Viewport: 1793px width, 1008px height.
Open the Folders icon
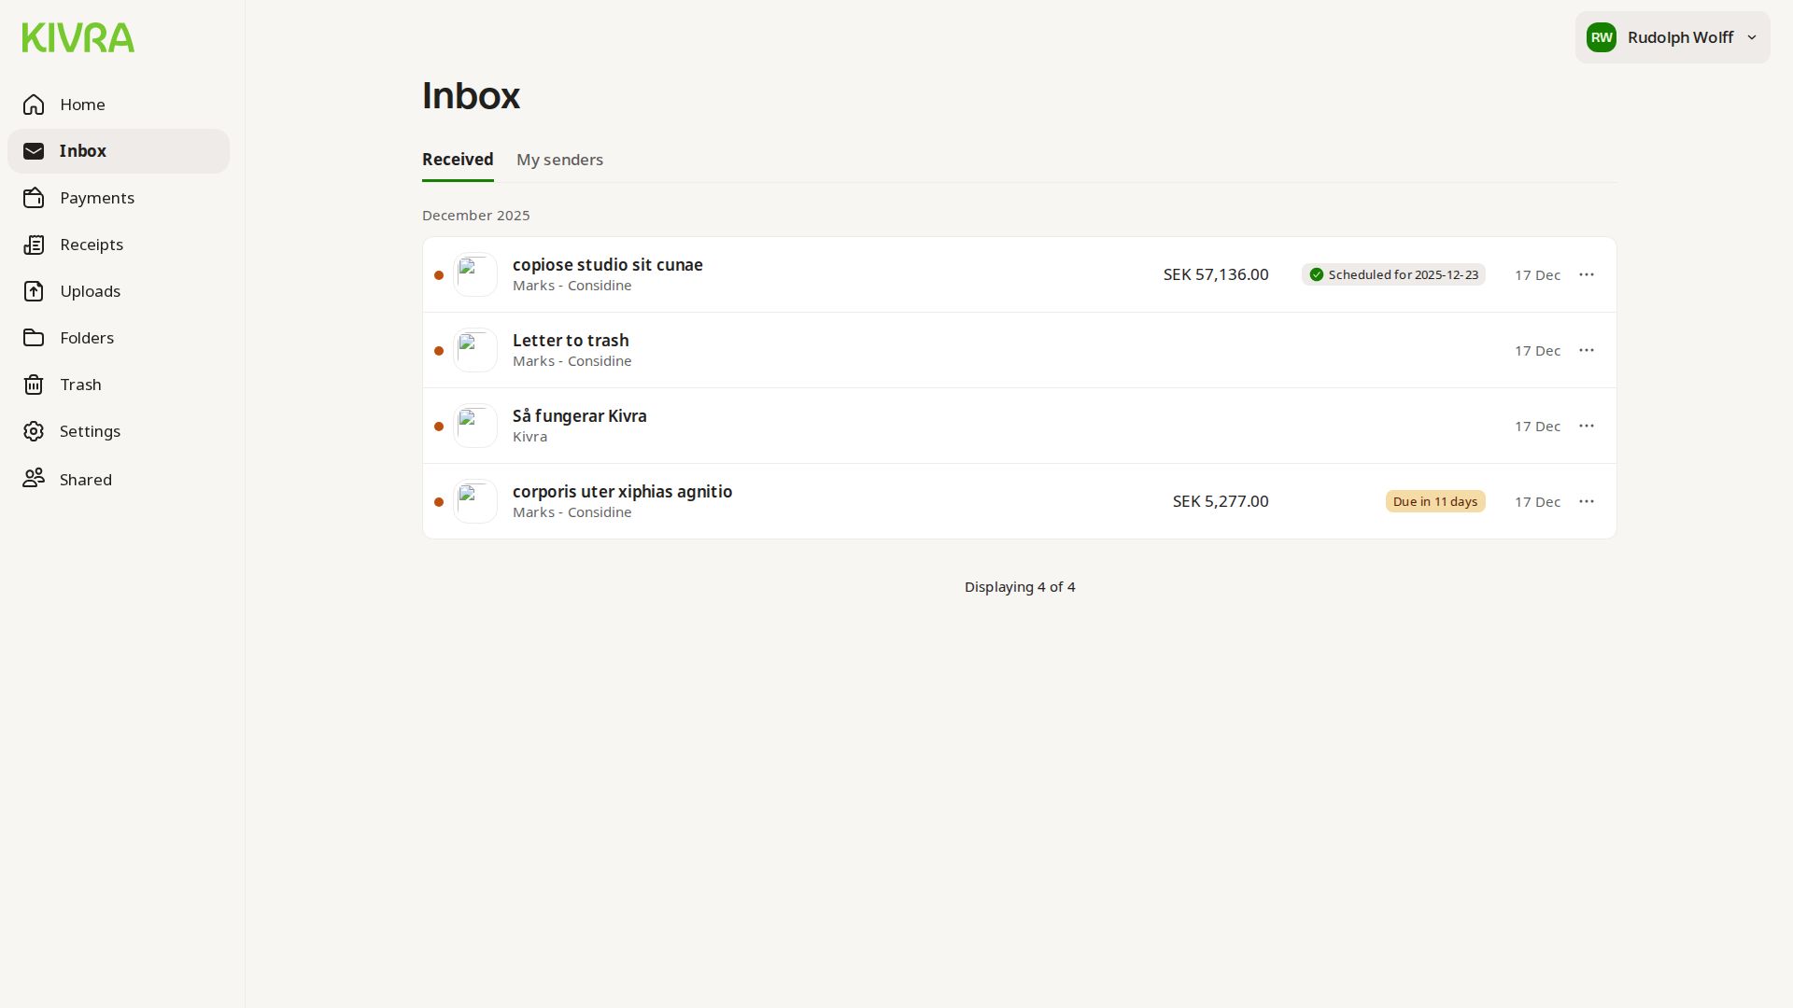[34, 338]
